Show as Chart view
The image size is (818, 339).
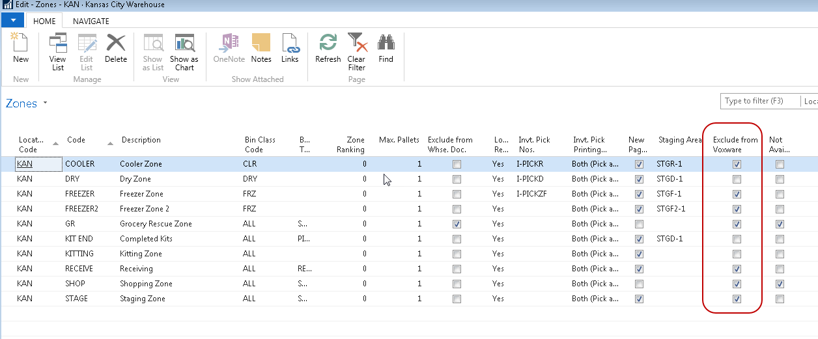(x=184, y=51)
